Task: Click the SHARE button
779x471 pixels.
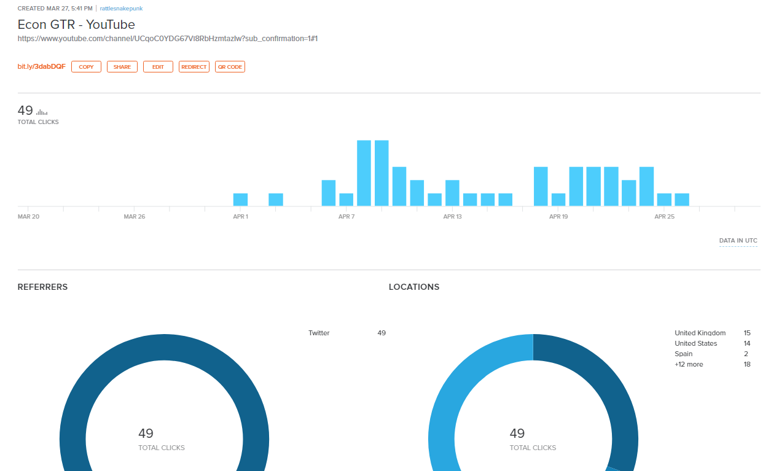Action: tap(122, 67)
